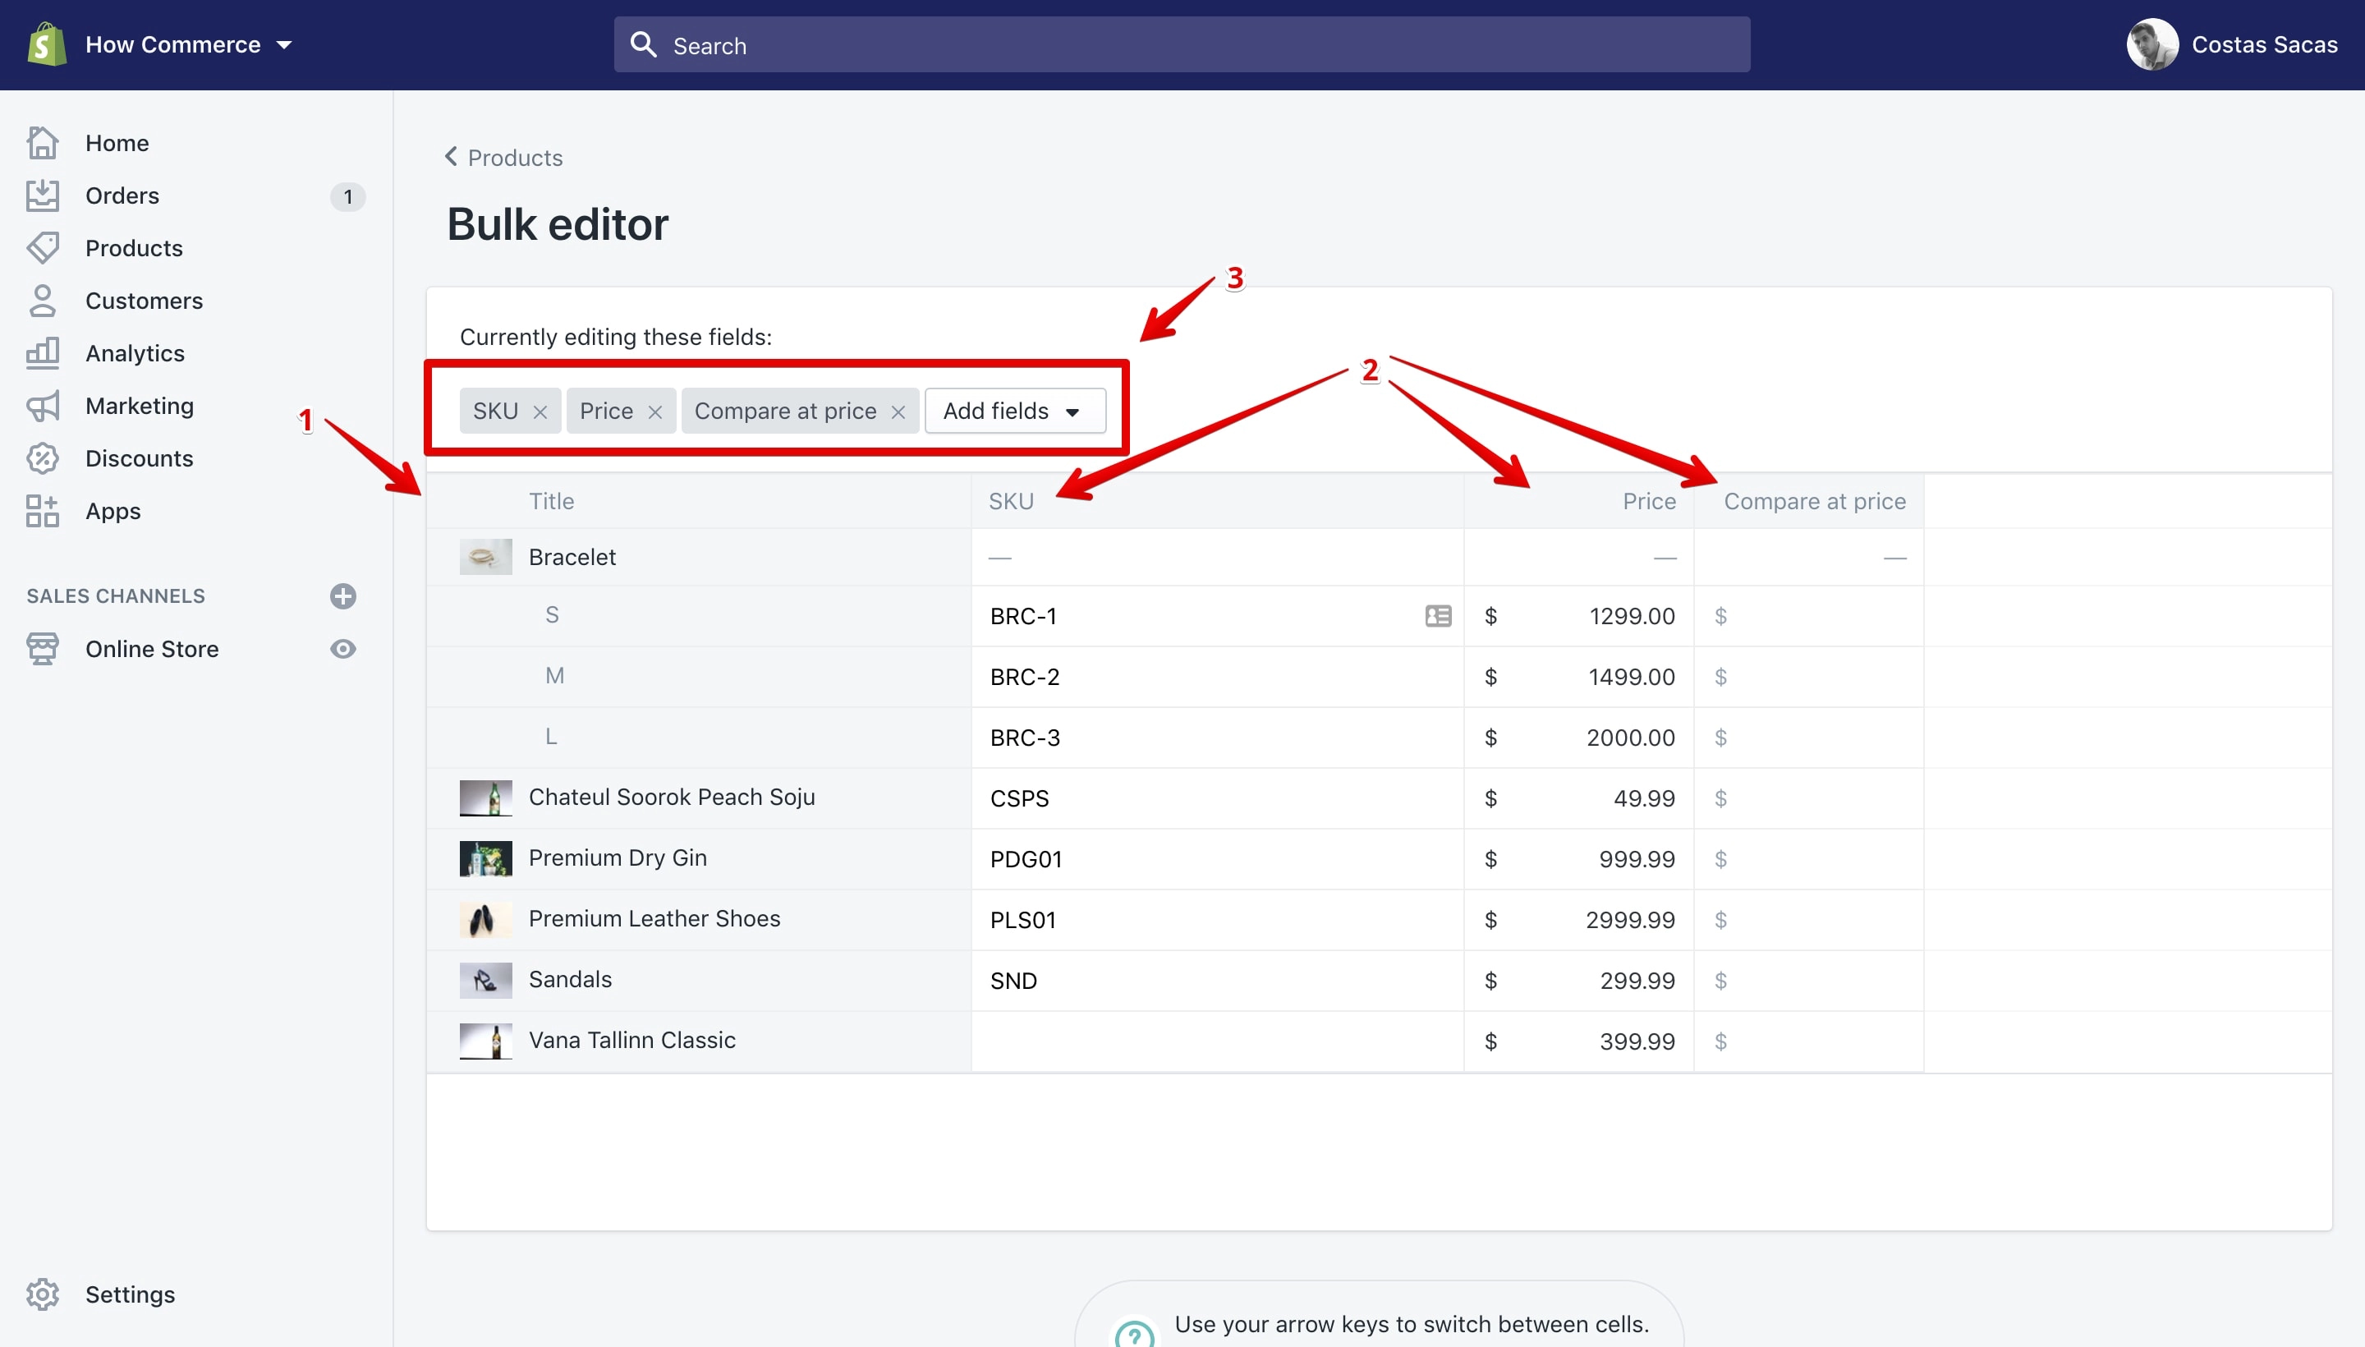This screenshot has height=1347, width=2365.
Task: Click the Sandals product thumbnail
Action: 485,980
